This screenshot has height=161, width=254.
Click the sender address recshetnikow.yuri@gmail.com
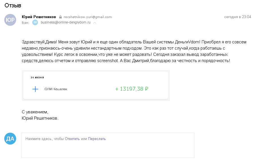pyautogui.click(x=87, y=17)
